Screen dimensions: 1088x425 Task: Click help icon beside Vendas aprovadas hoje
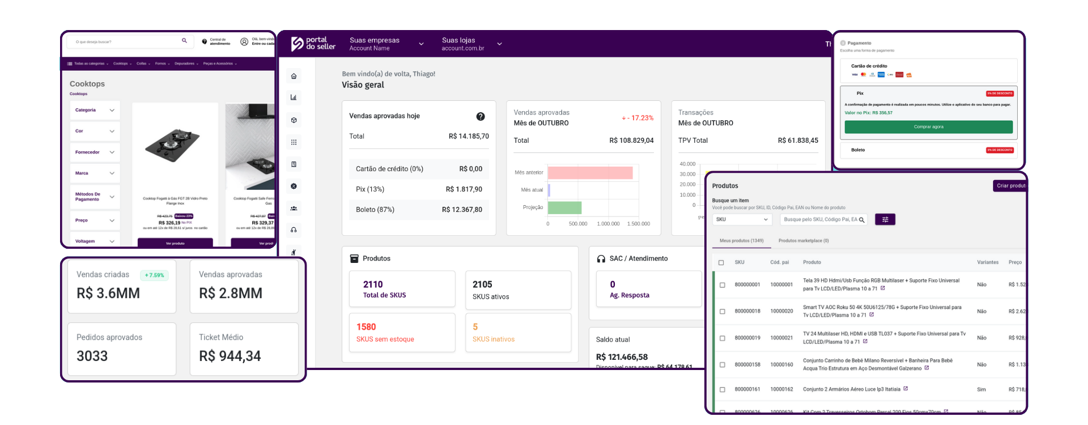pos(481,116)
